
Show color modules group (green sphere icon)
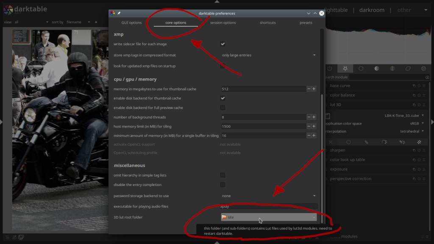point(392,68)
